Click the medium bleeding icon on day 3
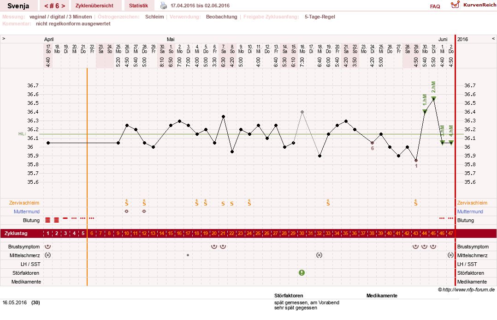 coord(65,218)
